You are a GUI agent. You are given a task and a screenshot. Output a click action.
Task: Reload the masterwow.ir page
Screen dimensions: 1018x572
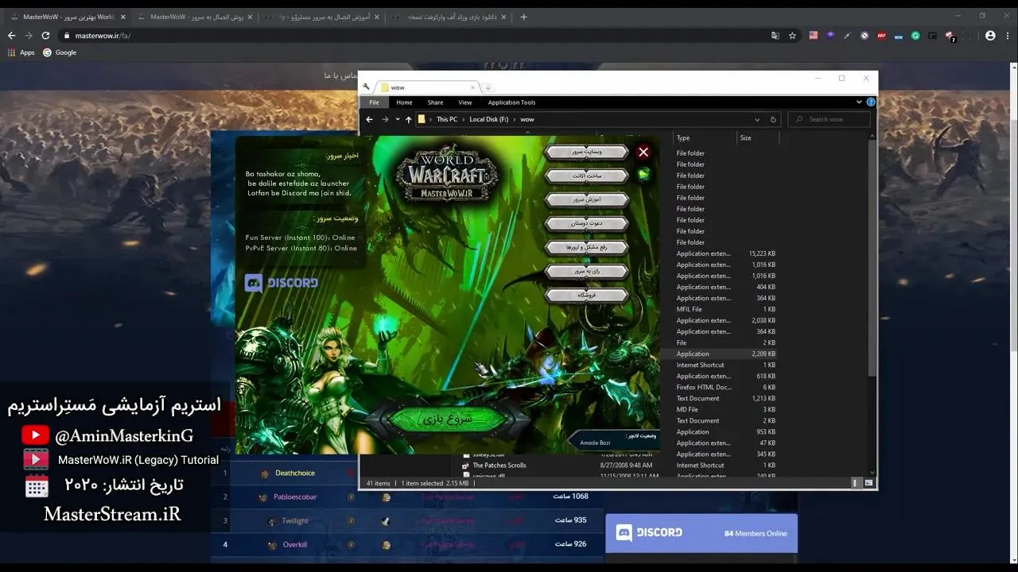(x=45, y=35)
